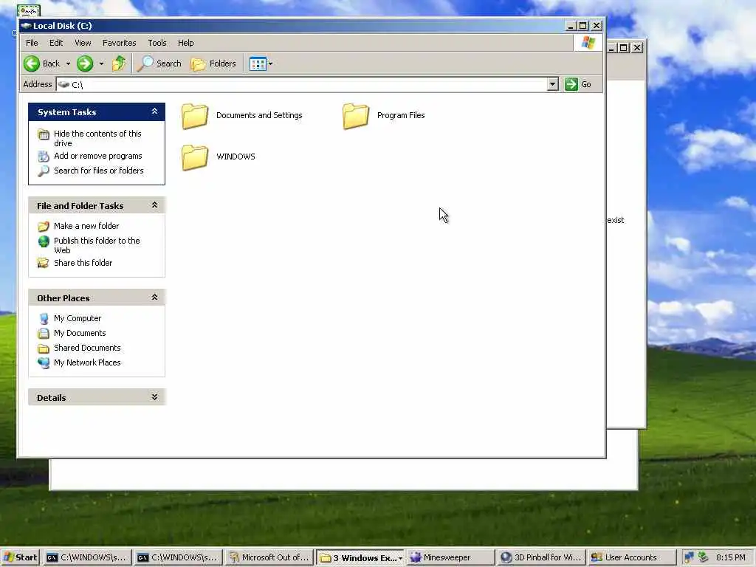Open the Edit menu
The height and width of the screenshot is (567, 756).
coord(56,43)
